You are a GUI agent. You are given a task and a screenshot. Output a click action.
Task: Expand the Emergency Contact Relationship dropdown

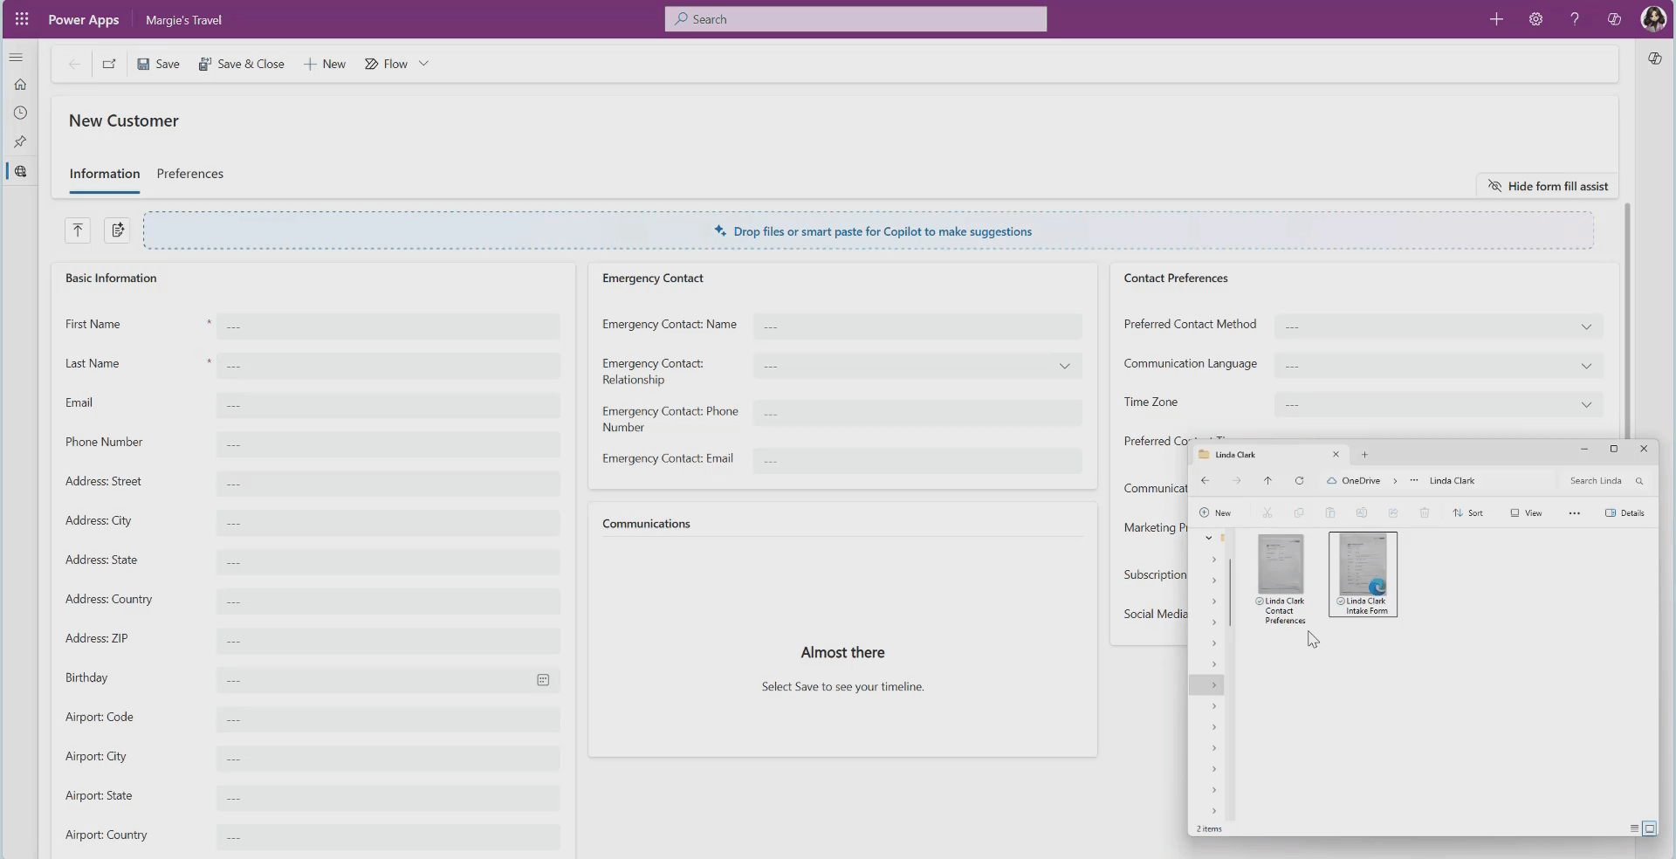(x=1064, y=367)
